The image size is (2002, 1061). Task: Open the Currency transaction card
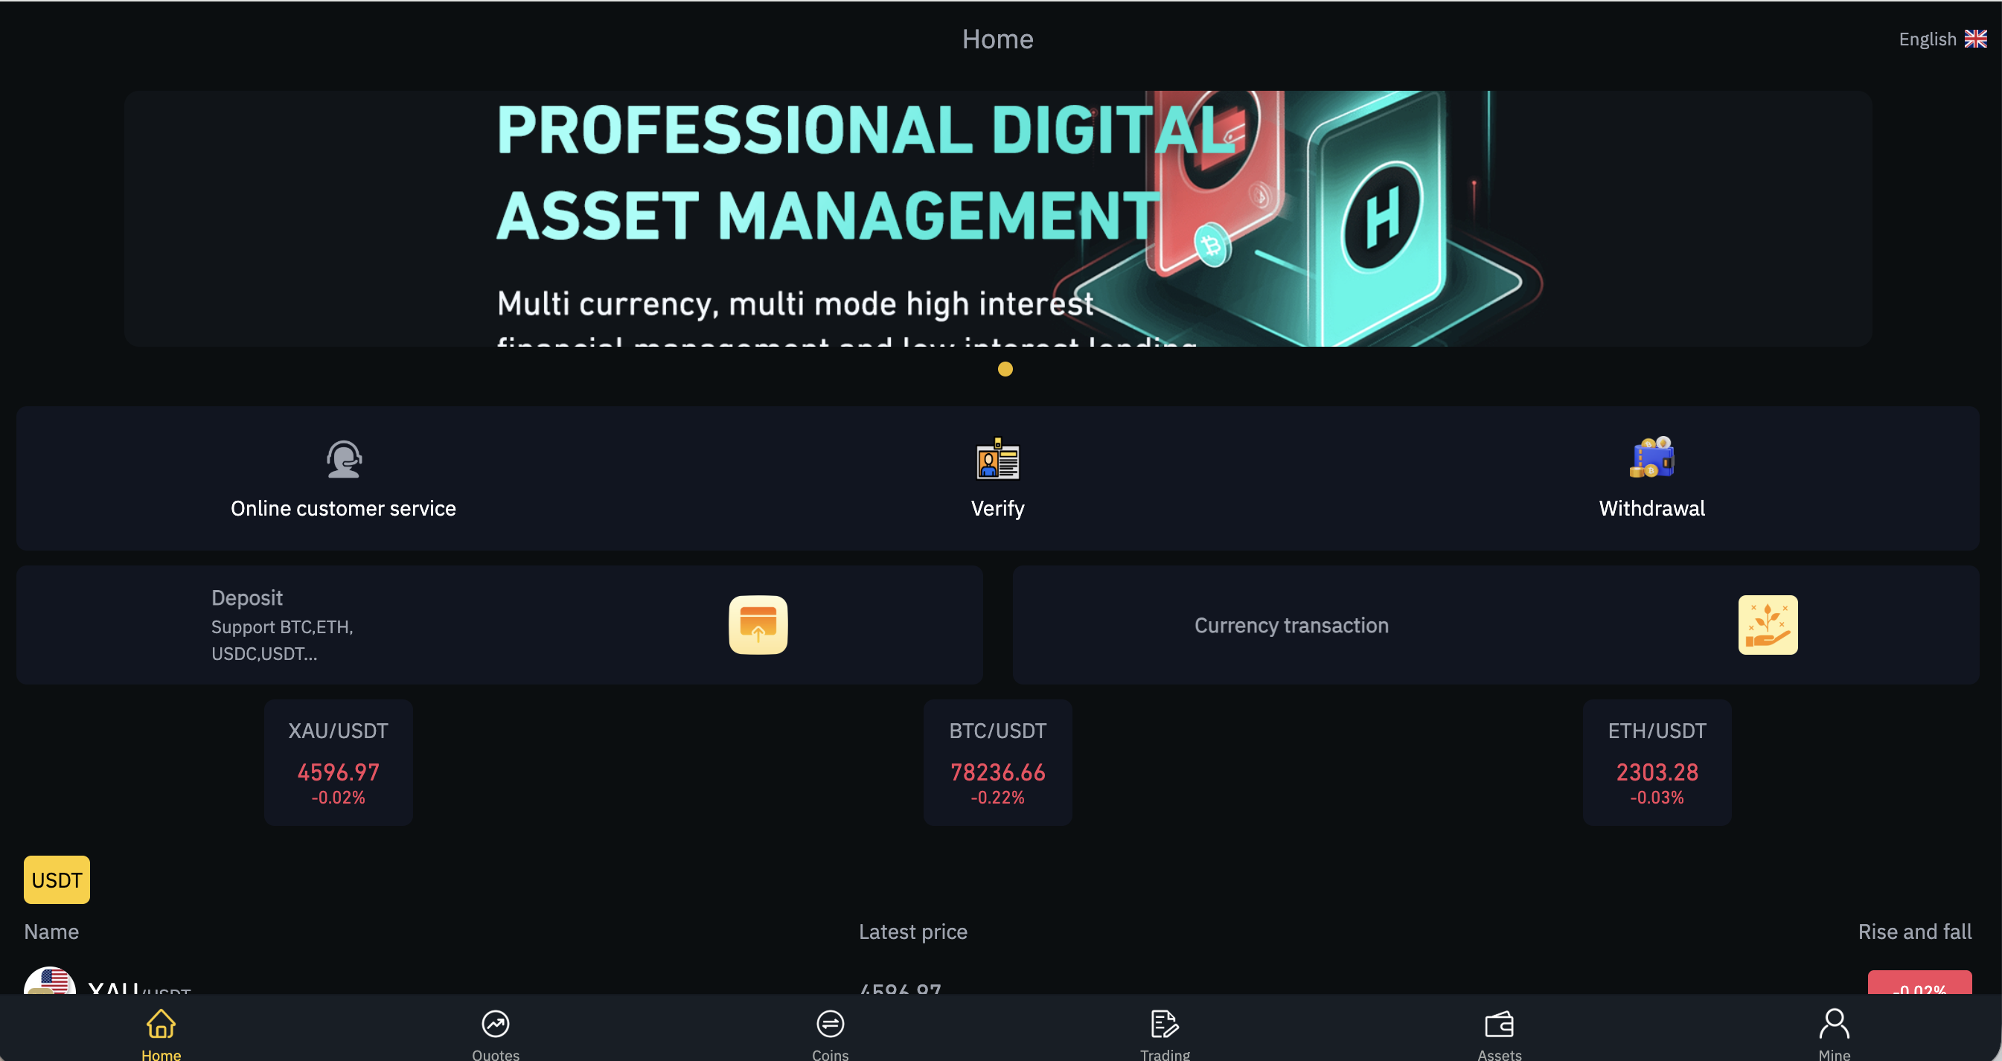[1496, 624]
